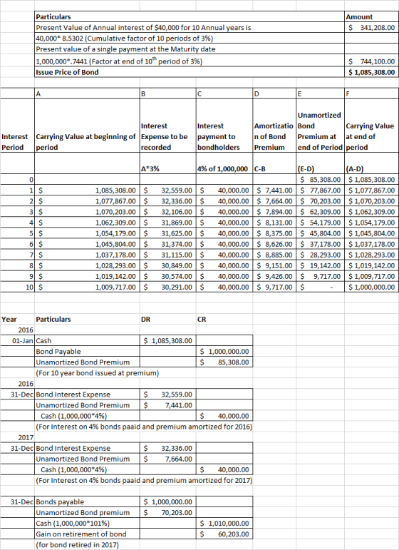Select the Present value of a single payment row
Viewport: 399px width, 550px height.
[190, 49]
